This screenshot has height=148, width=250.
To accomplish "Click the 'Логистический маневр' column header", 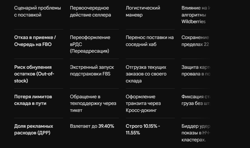I will click(143, 11).
